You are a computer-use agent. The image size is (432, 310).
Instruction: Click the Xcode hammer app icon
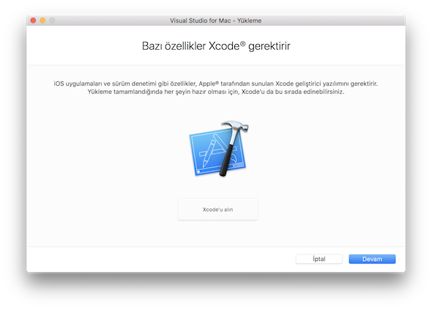click(x=219, y=148)
